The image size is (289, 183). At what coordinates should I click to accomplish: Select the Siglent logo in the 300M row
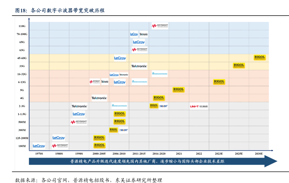pyautogui.click(x=124, y=130)
